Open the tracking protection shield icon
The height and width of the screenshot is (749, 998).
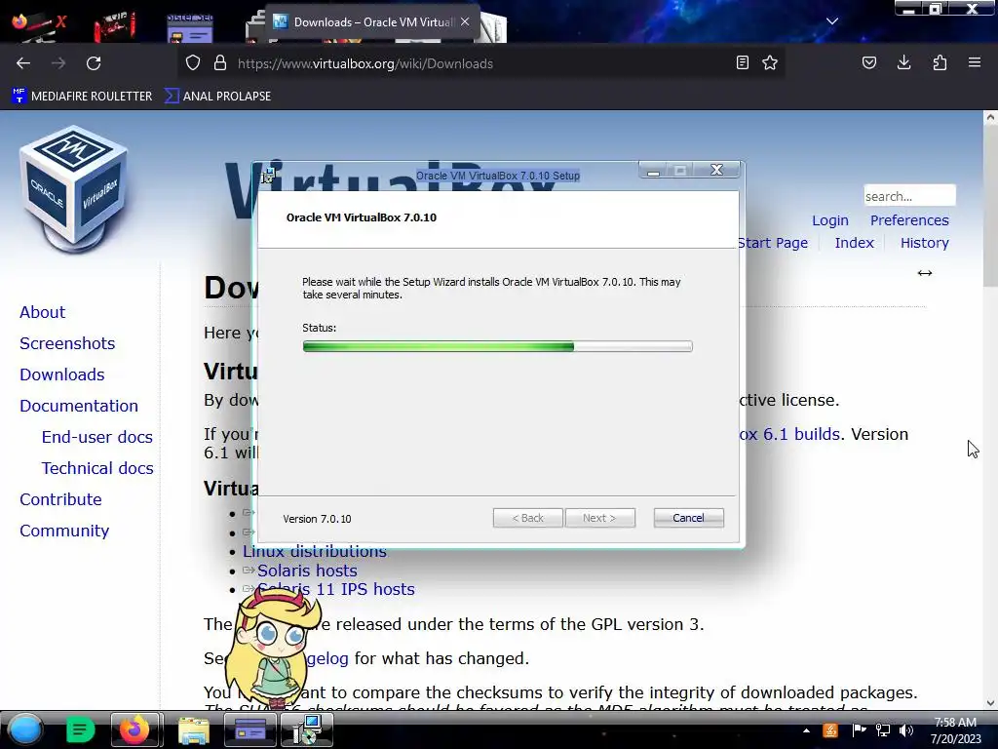click(193, 63)
